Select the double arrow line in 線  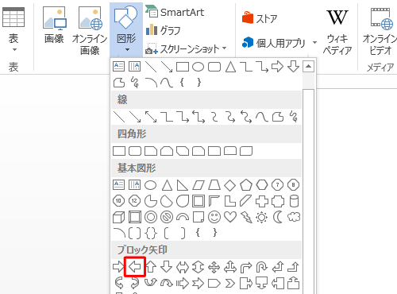(151, 117)
